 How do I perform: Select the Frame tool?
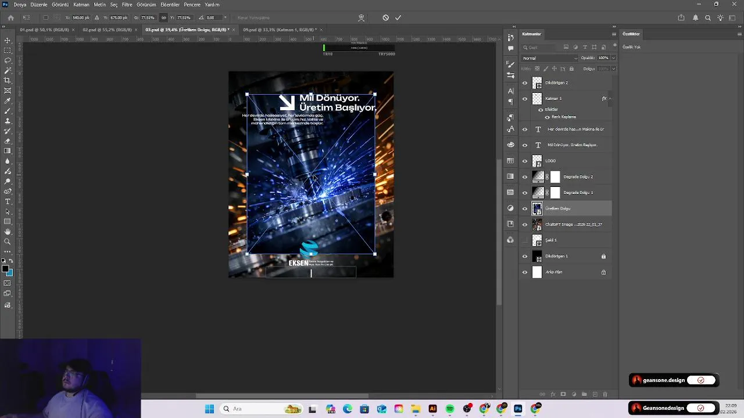click(x=8, y=91)
